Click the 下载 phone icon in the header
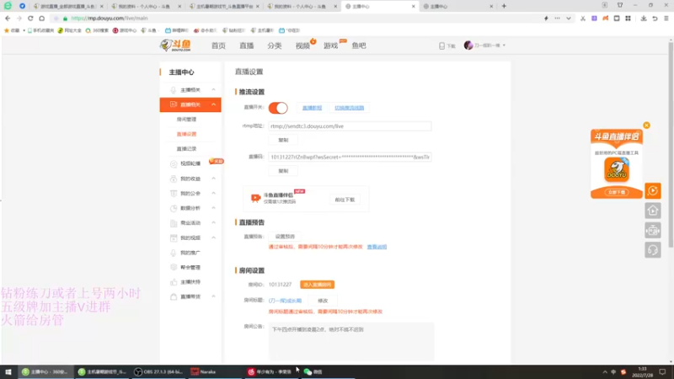The height and width of the screenshot is (379, 674). click(441, 45)
